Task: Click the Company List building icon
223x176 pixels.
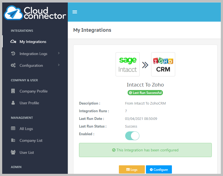Action: click(x=13, y=140)
